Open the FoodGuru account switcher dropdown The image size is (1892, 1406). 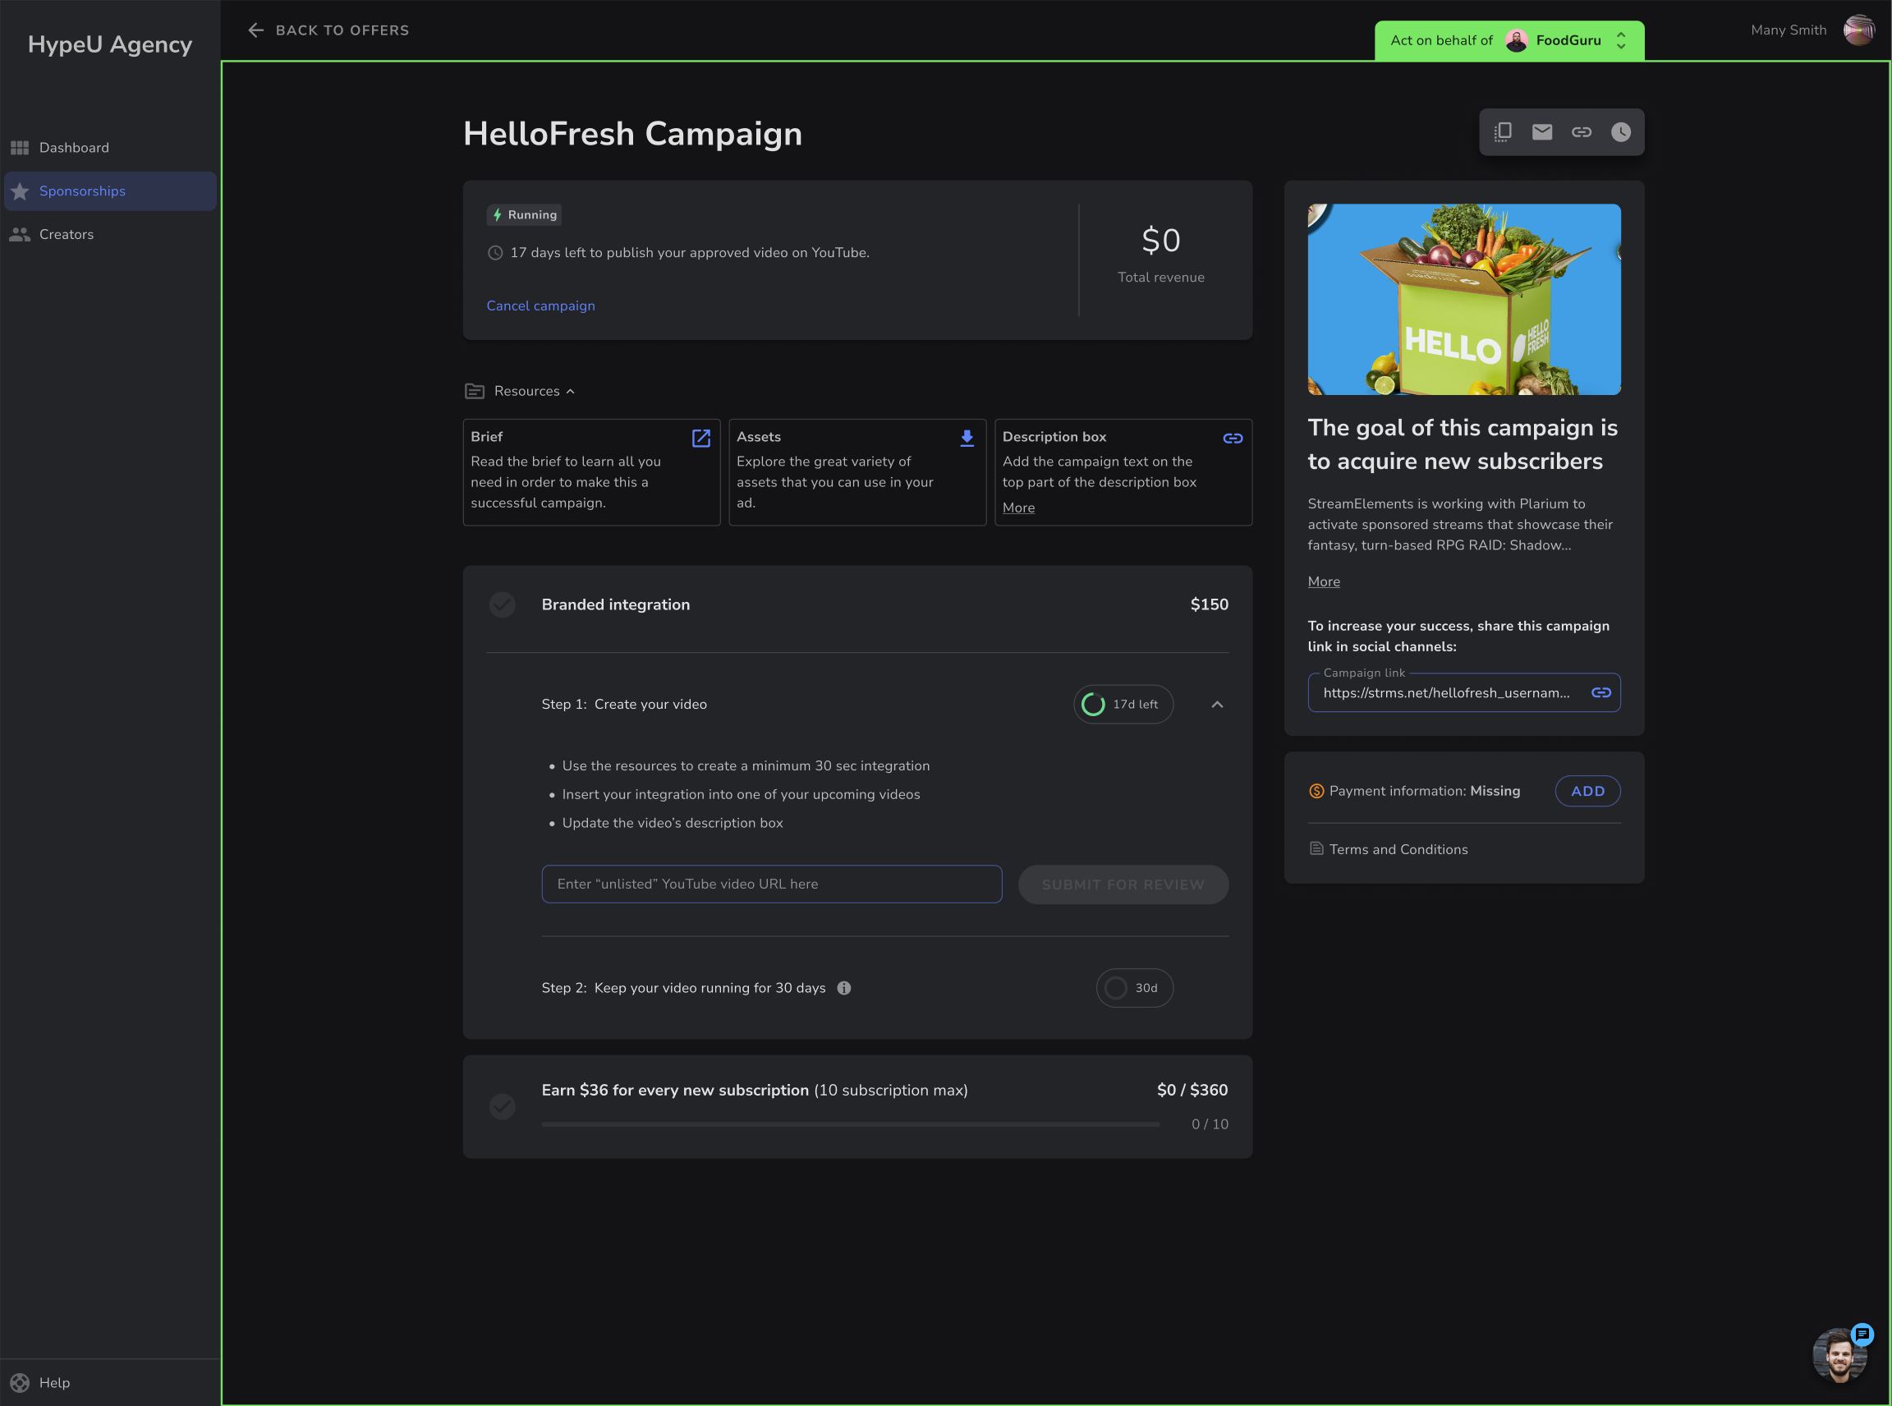[1619, 40]
